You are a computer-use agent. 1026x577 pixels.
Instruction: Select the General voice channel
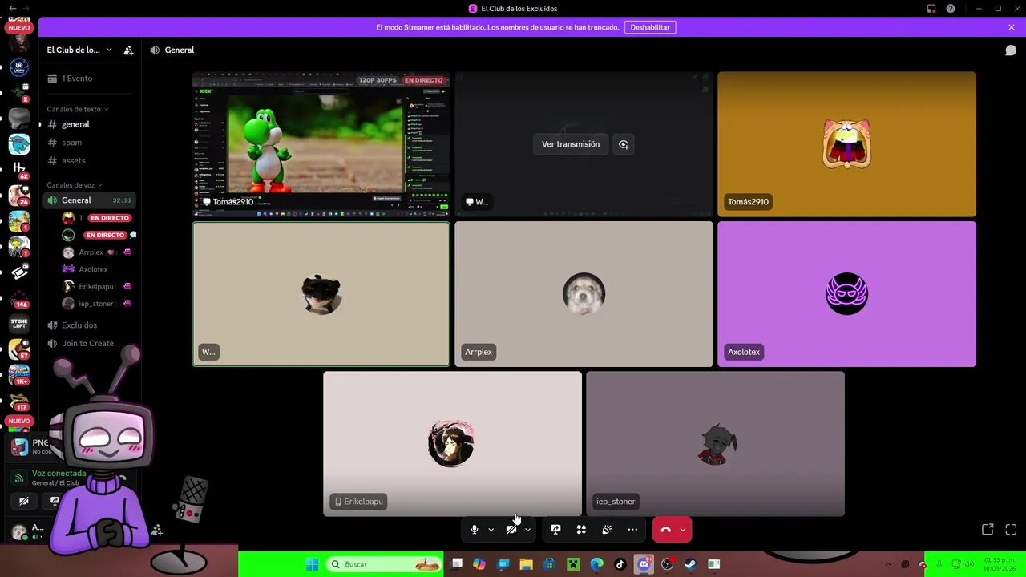[90, 200]
